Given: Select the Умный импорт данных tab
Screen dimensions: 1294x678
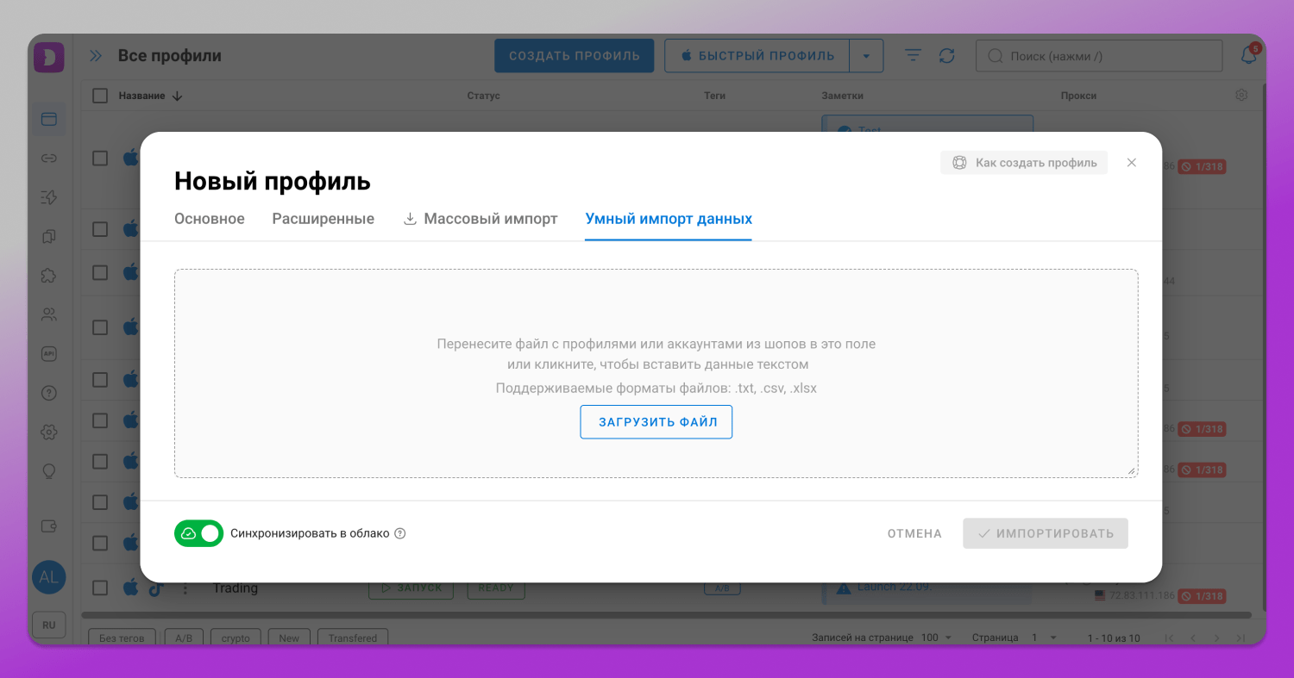Looking at the screenshot, I should pos(669,219).
